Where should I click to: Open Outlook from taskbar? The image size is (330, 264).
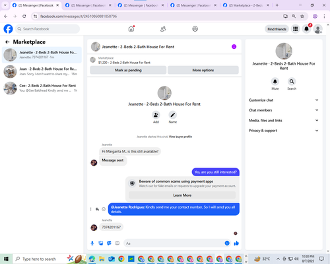(112, 259)
